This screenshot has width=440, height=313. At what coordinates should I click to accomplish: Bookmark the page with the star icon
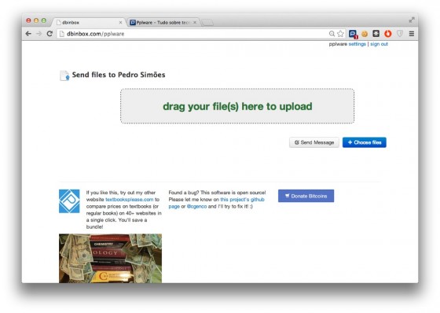point(340,34)
